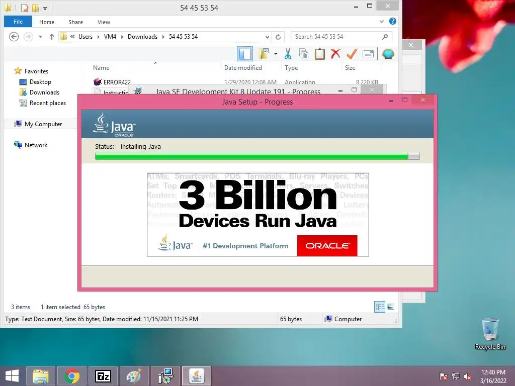Open the File menu in Explorer
Screen dimensions: 515x386
coord(18,22)
